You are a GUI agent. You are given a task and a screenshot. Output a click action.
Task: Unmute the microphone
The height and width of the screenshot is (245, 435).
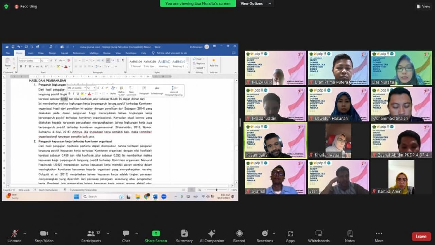click(14, 236)
